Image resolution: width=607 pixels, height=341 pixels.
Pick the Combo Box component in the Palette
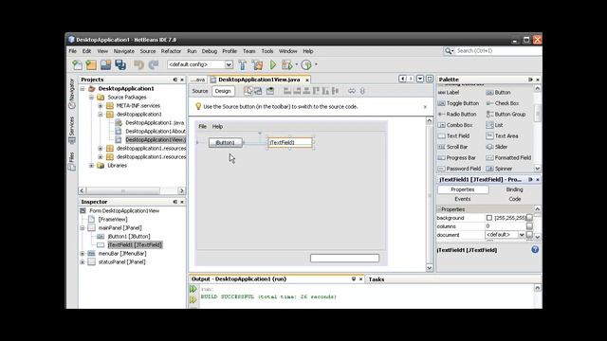click(455, 125)
